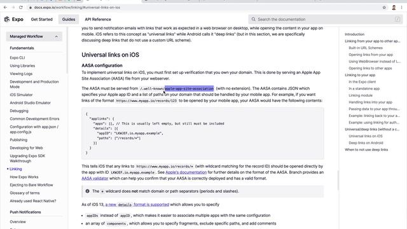Open Android Studio Emulator page
The height and width of the screenshot is (229, 407).
tap(30, 103)
